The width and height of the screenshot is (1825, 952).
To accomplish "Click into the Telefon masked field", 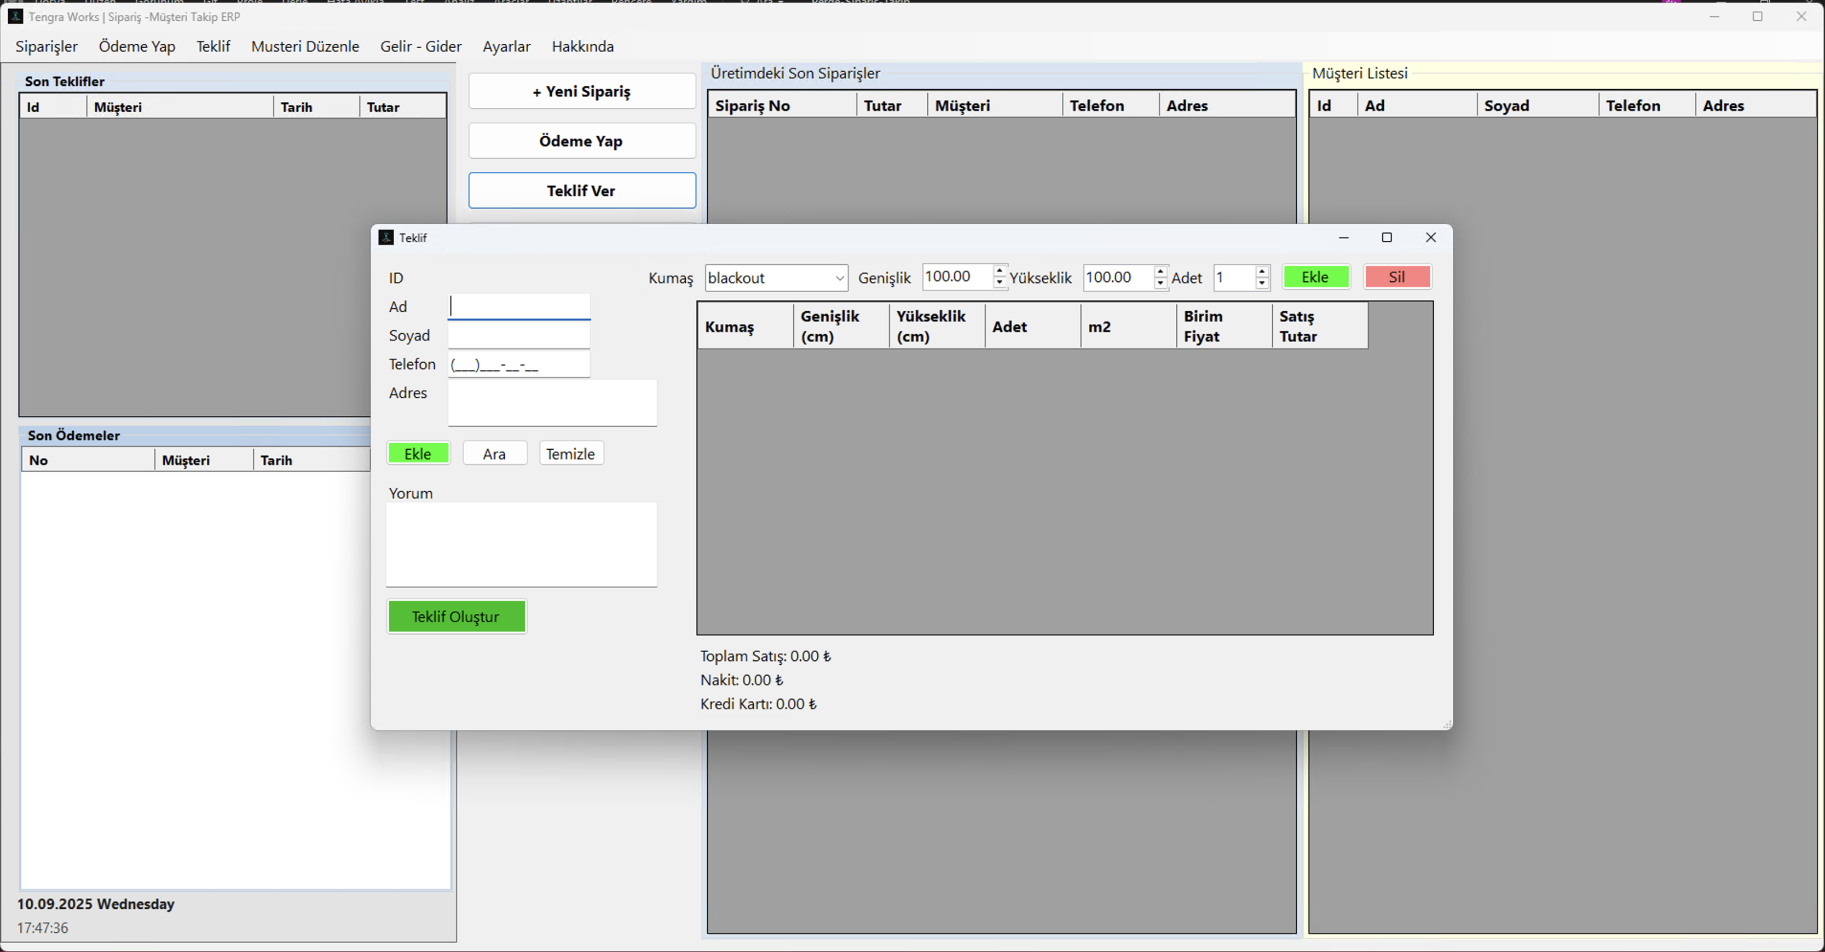I will pyautogui.click(x=518, y=364).
